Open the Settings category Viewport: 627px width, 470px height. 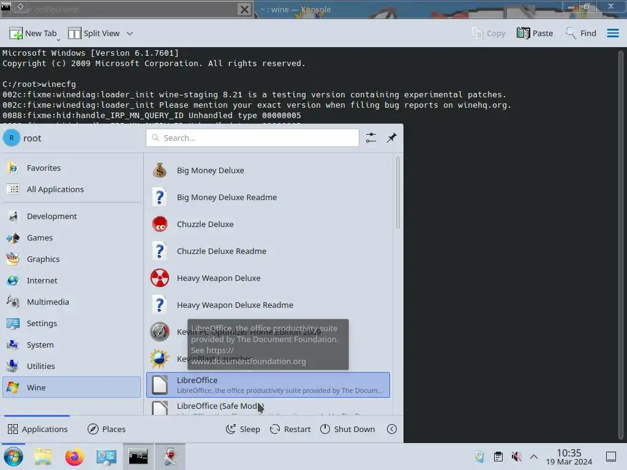coord(72,323)
